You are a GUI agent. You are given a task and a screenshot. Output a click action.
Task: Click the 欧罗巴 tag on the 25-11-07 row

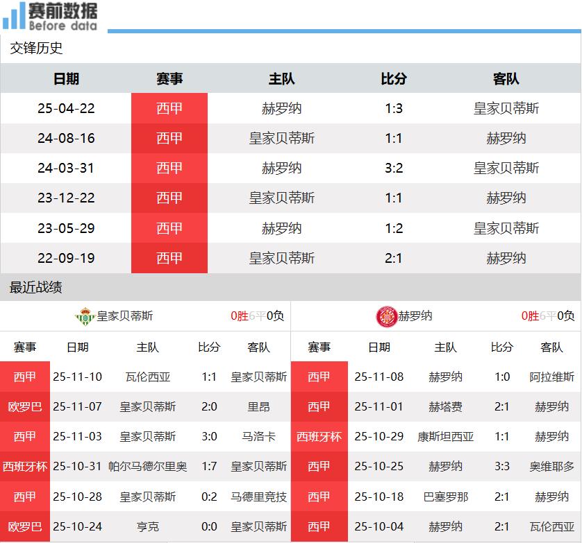pyautogui.click(x=25, y=406)
